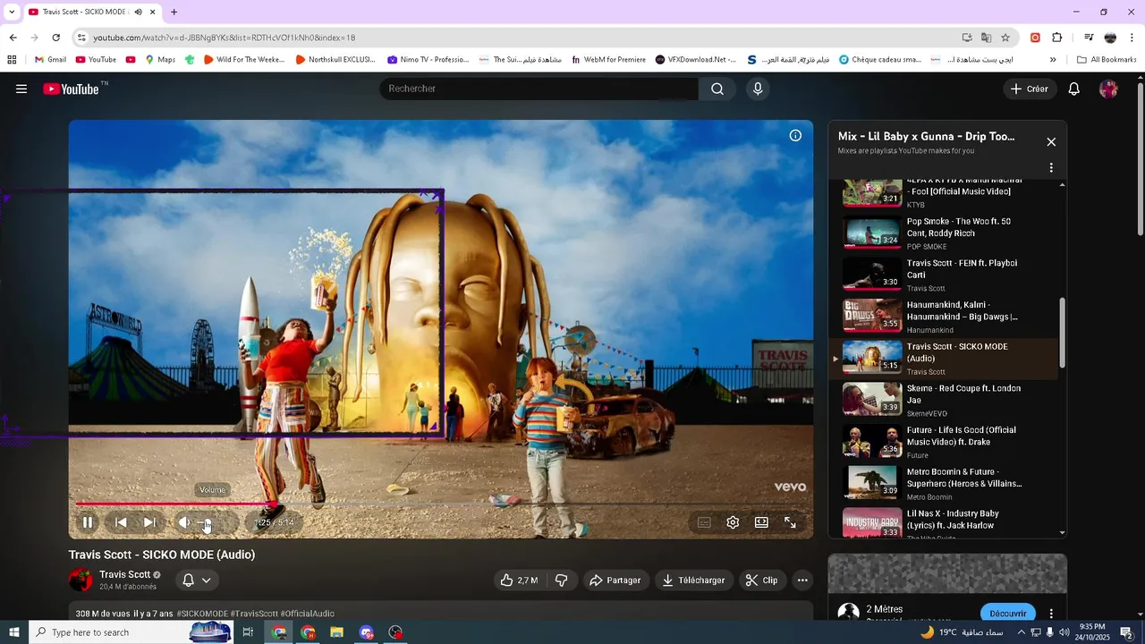Screen dimensions: 1145x644
Task: Mute the video using the speaker icon
Action: (x=184, y=522)
